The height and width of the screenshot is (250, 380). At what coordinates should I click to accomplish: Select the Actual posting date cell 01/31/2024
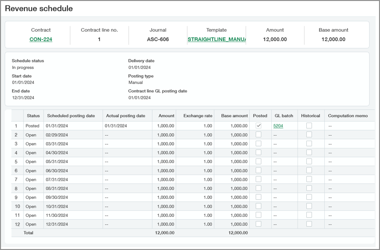[x=116, y=126]
